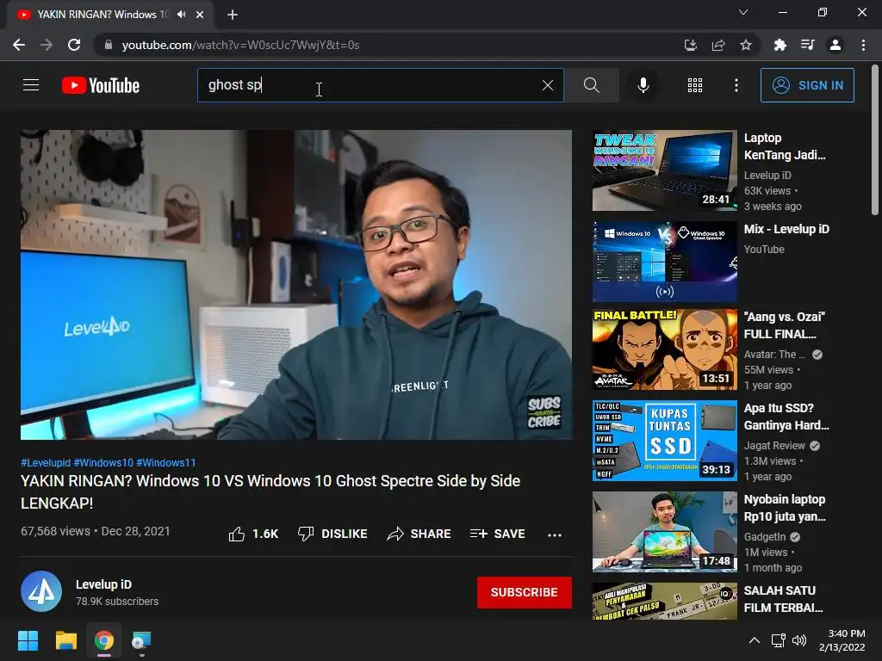
Task: Open the taskbar volume icon
Action: point(798,640)
